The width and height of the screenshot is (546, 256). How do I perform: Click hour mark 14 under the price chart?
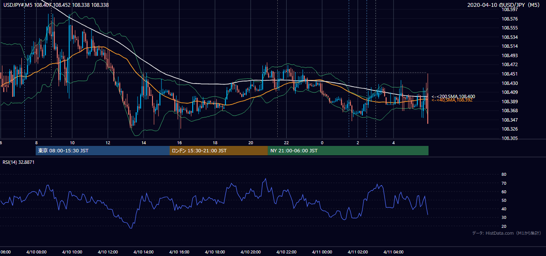pos(144,143)
